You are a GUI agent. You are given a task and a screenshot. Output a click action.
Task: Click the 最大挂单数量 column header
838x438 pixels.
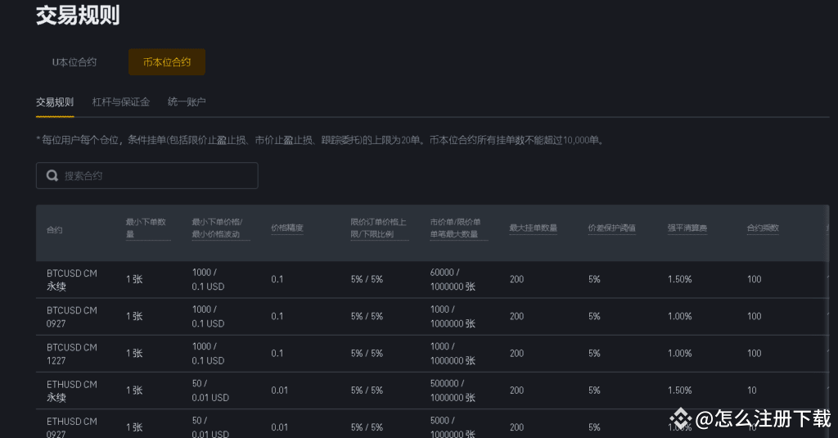533,228
